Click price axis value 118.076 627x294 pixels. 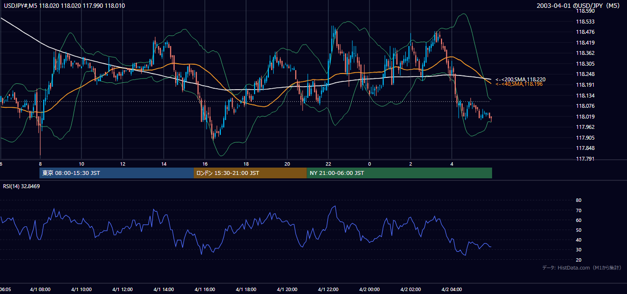tap(585, 106)
